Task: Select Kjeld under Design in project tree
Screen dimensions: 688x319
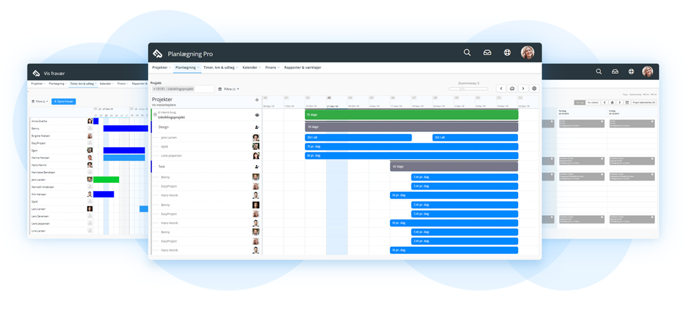Action: (x=164, y=147)
